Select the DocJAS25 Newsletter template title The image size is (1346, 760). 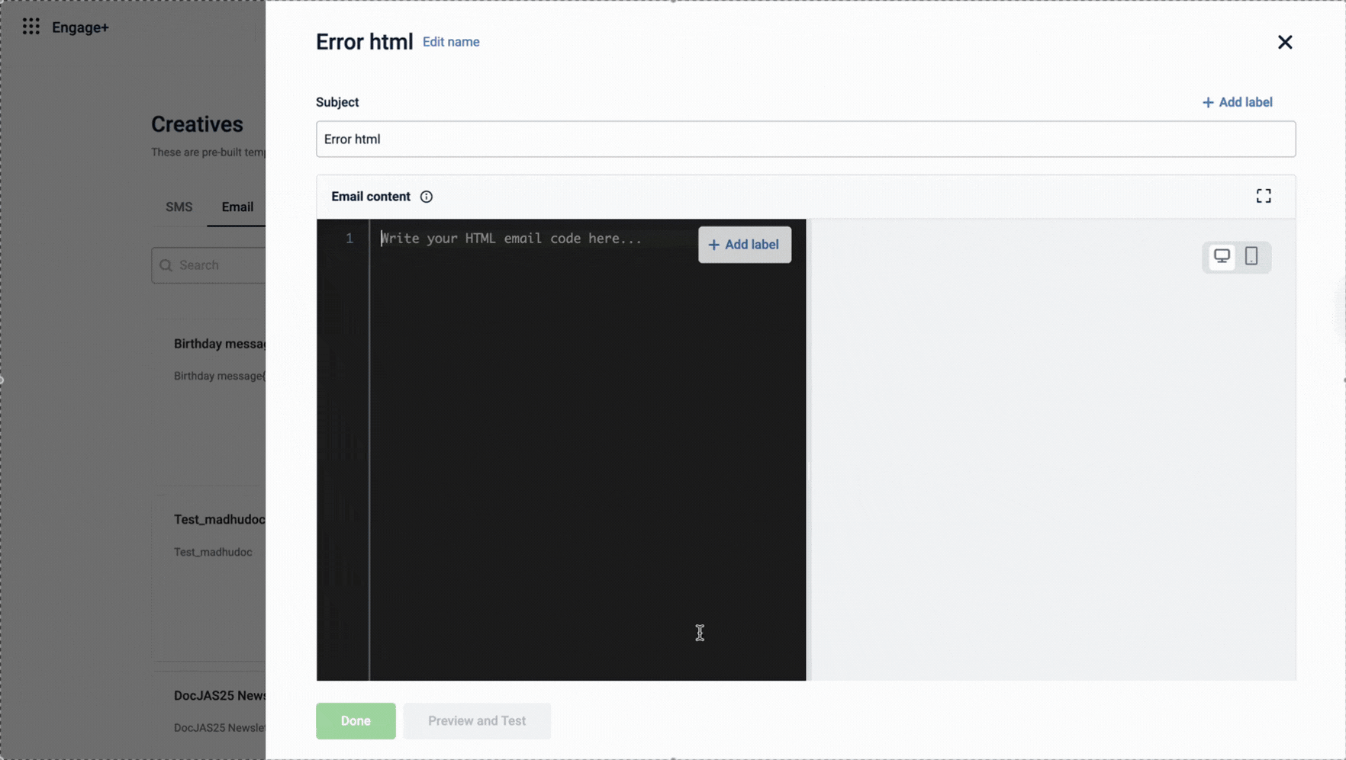coord(219,695)
